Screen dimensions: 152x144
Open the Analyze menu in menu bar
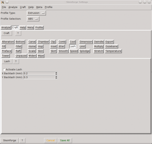point(13,7)
